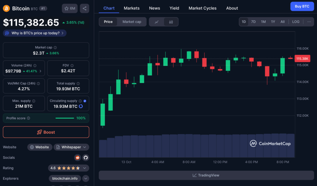The width and height of the screenshot is (317, 186).
Task: Select the candlestick chart icon
Action: [x=171, y=22]
